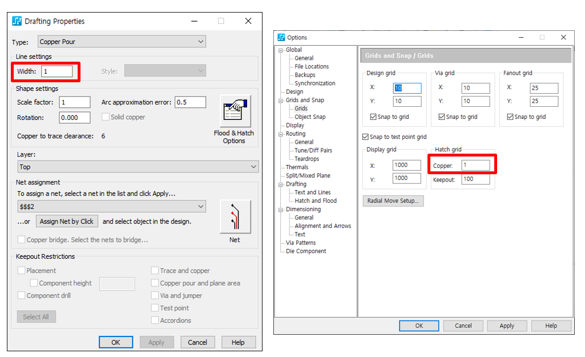Click Radial Move Setup button
The width and height of the screenshot is (585, 357).
[393, 201]
